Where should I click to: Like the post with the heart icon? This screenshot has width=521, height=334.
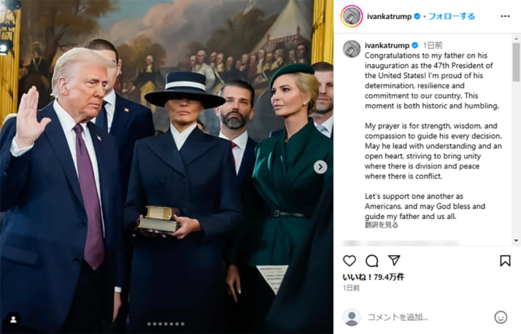click(350, 260)
